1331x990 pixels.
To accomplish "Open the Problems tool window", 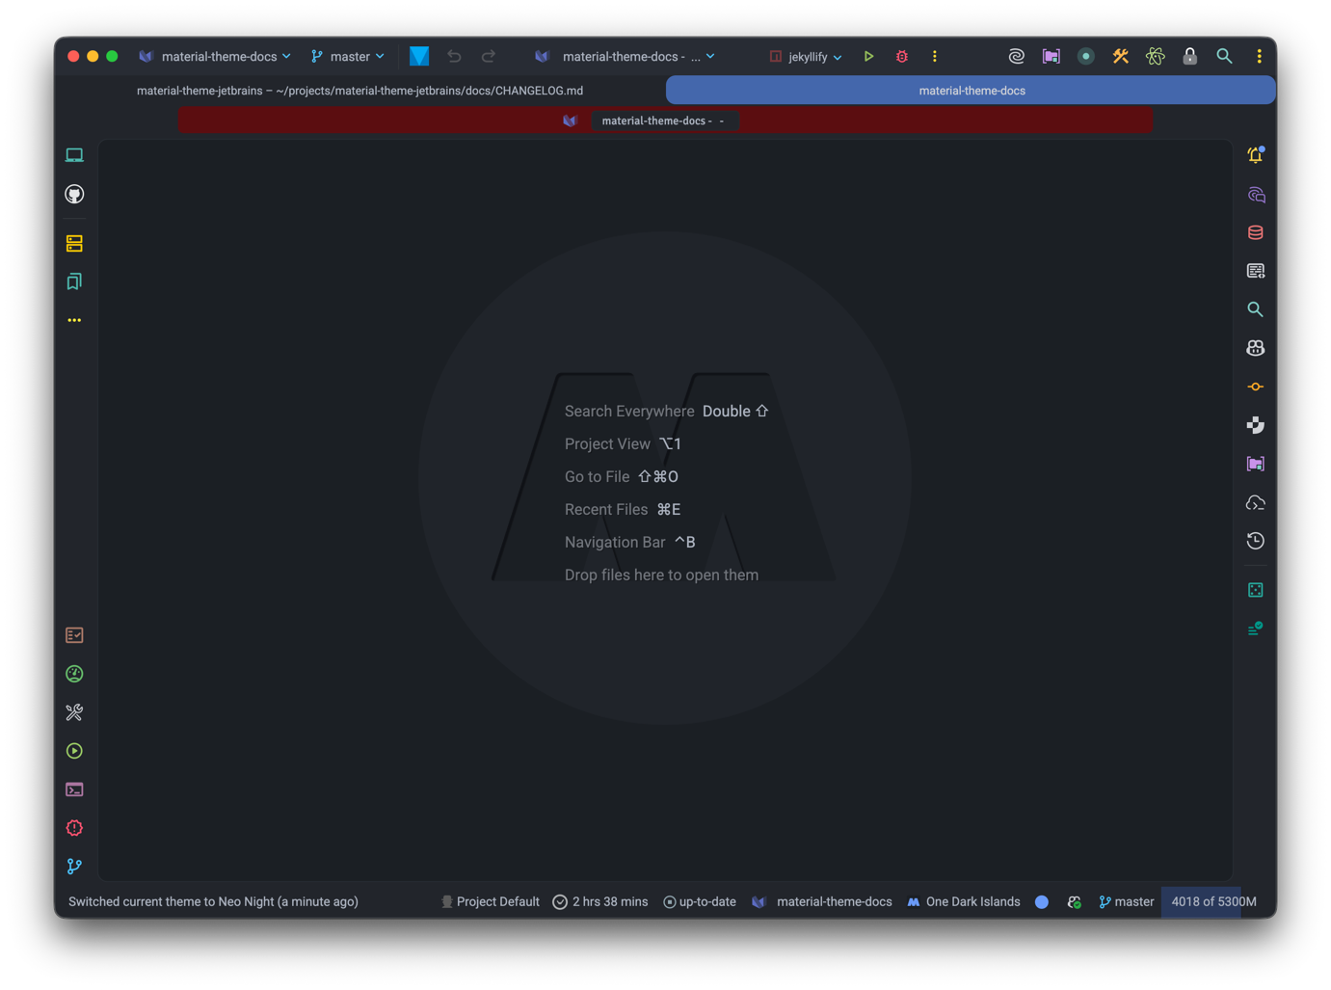I will coord(74,828).
